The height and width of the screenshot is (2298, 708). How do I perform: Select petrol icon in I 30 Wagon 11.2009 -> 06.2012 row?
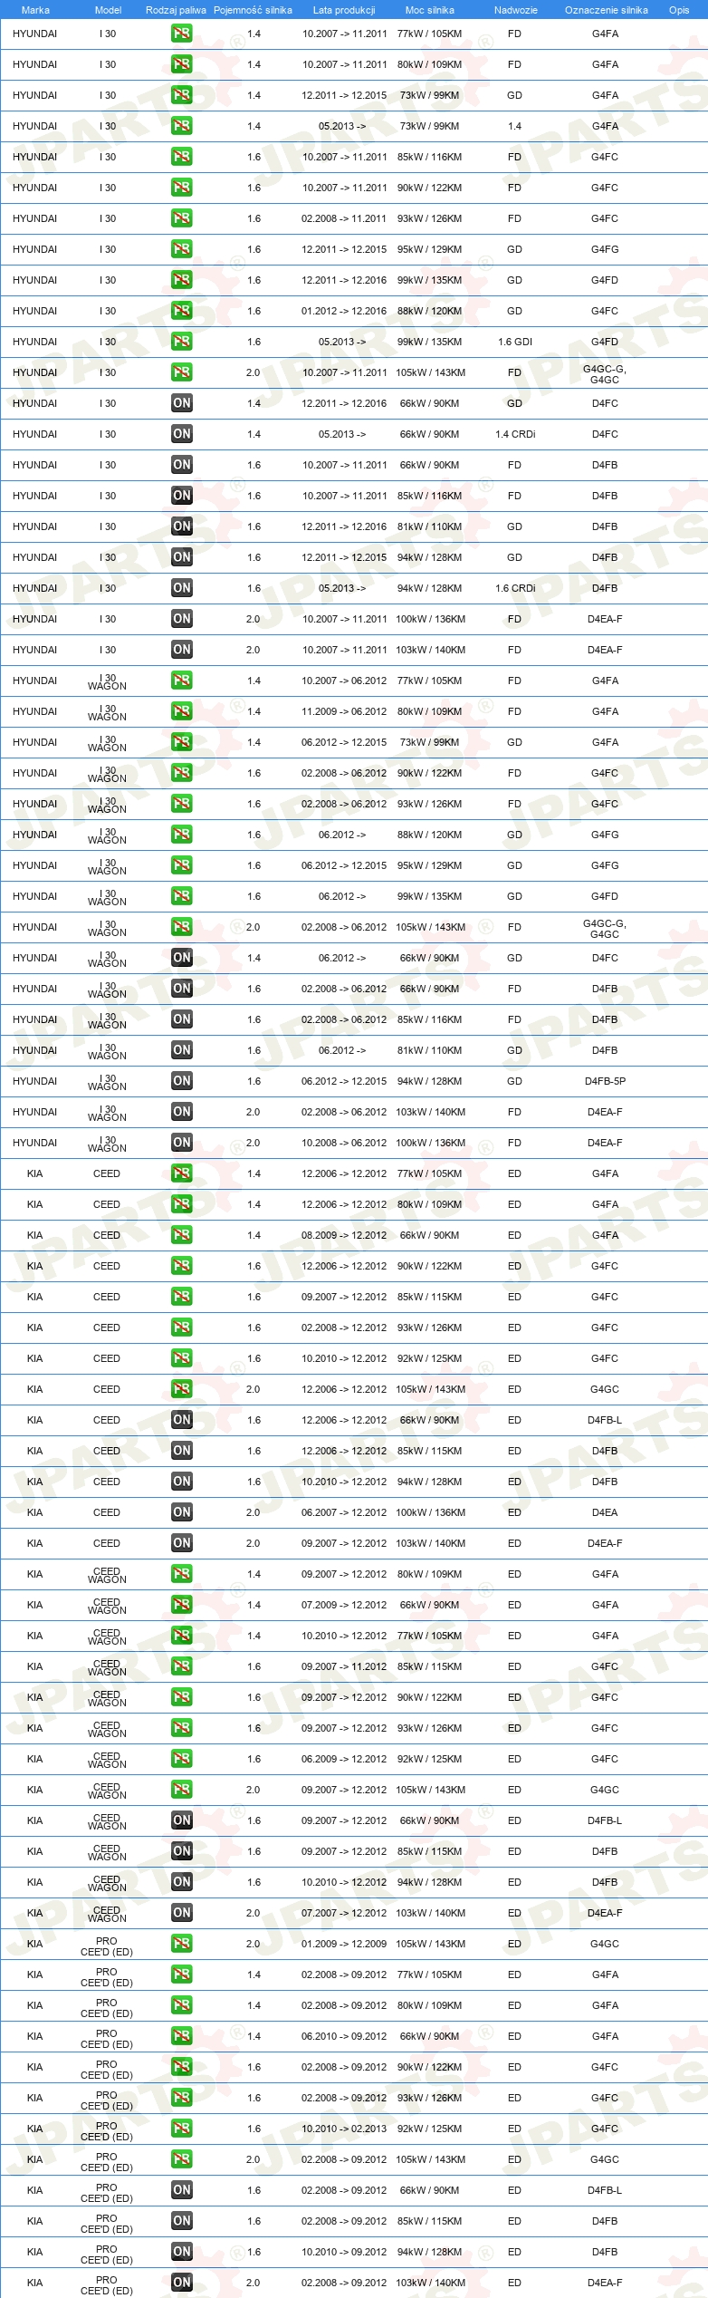[x=181, y=711]
